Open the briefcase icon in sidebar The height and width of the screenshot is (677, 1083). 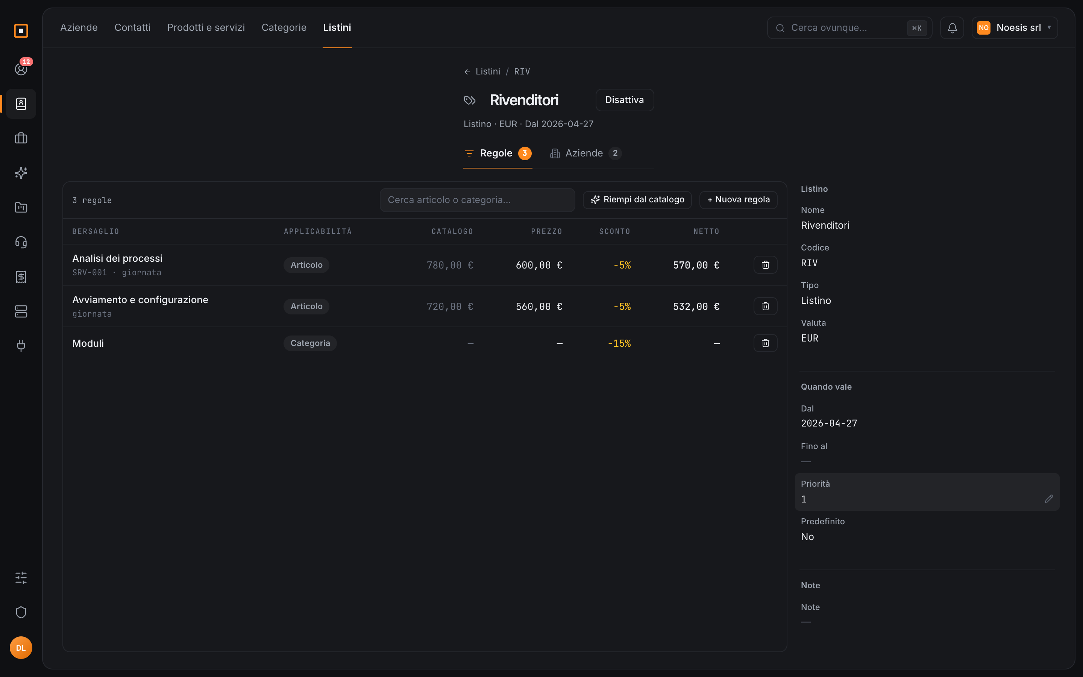point(21,138)
